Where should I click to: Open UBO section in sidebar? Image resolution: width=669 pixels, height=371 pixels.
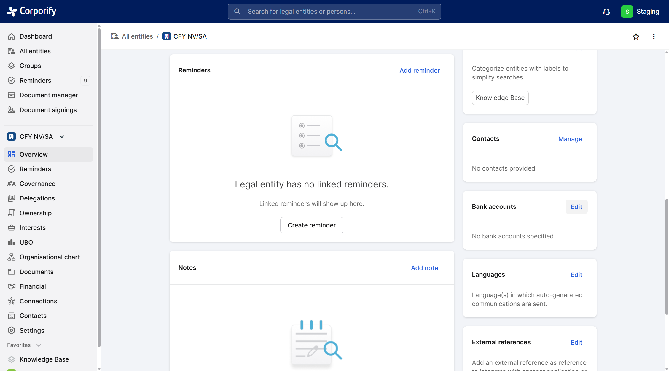click(26, 242)
